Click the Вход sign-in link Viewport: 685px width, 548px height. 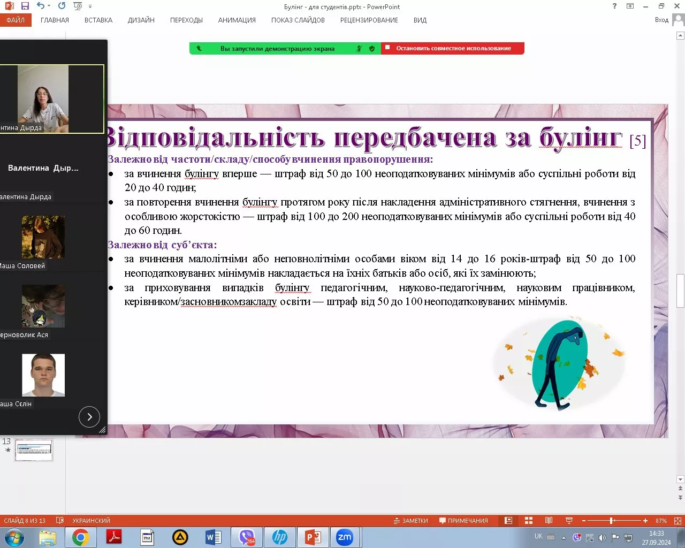point(661,20)
